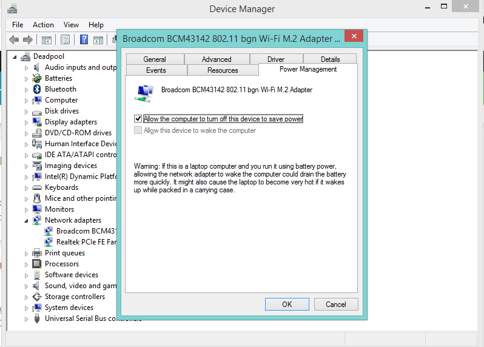This screenshot has height=347, width=484.
Task: Switch to the Events tab
Action: pyautogui.click(x=156, y=70)
